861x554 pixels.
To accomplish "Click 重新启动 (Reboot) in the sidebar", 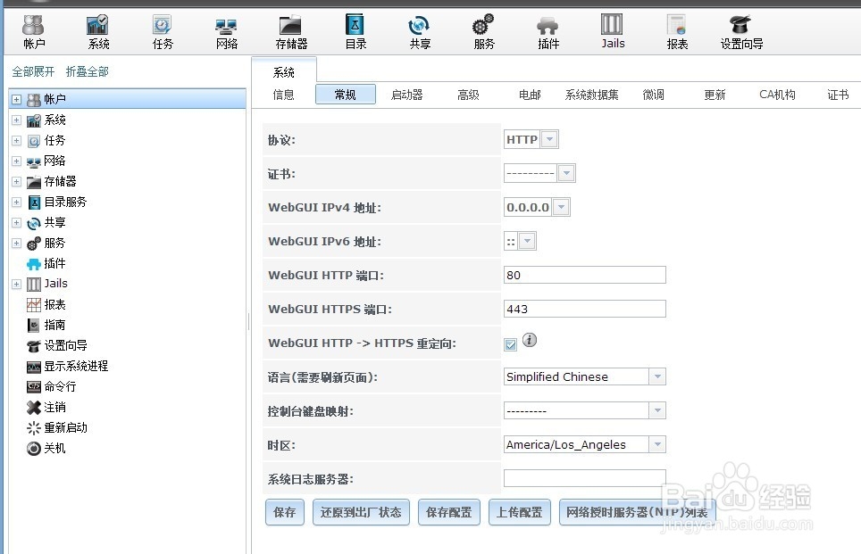I will tap(65, 428).
